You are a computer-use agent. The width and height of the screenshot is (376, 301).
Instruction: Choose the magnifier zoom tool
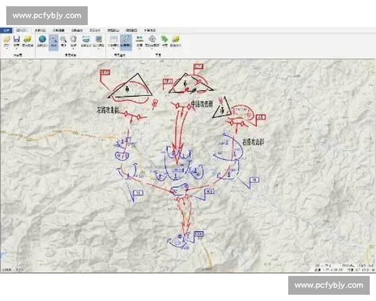[63, 40]
